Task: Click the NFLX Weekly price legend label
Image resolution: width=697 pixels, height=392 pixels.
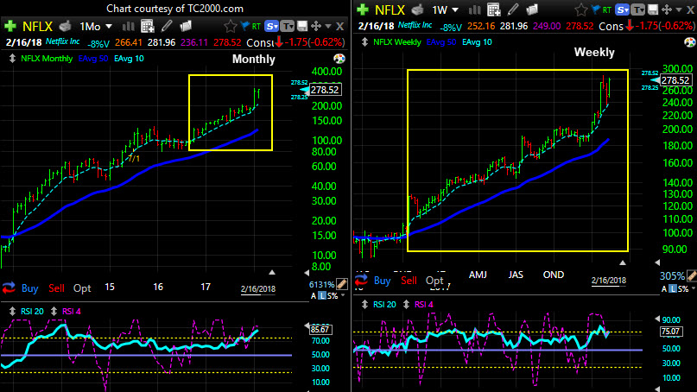Action: point(397,42)
